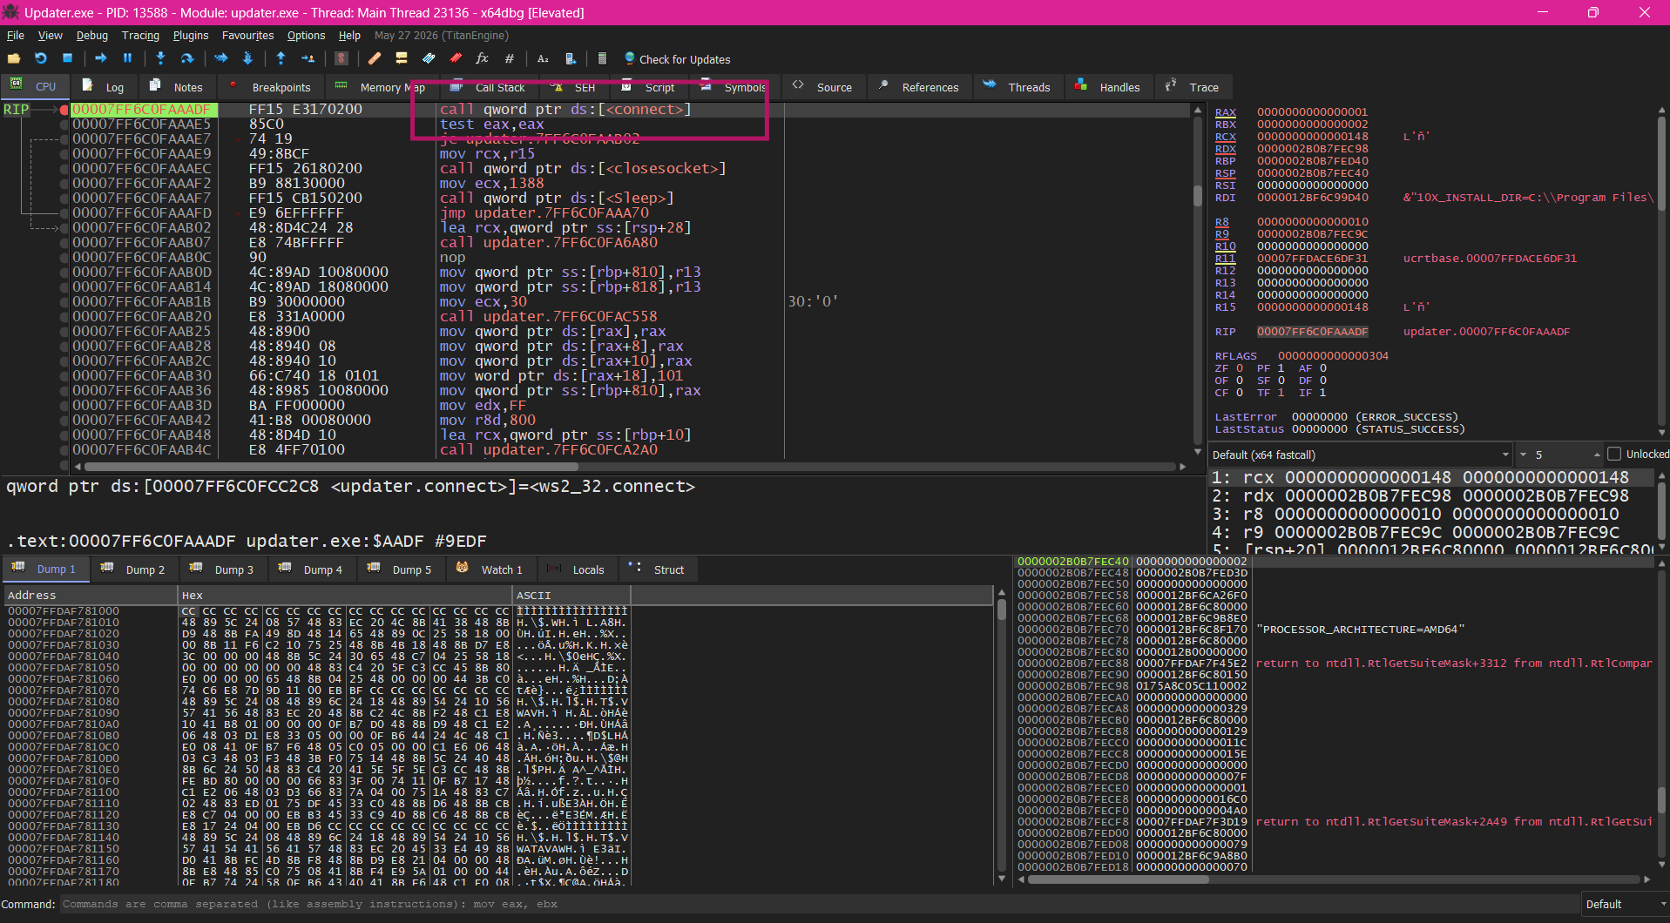The image size is (1670, 923).
Task: Click the Intermodular calls icon
Action: tap(570, 58)
